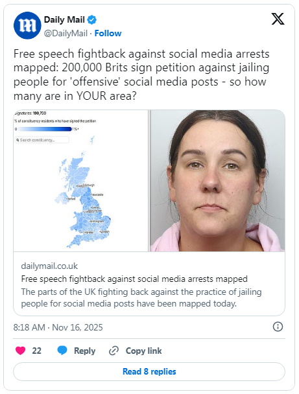
Task: Click the Search constituency input field
Action: [42, 140]
